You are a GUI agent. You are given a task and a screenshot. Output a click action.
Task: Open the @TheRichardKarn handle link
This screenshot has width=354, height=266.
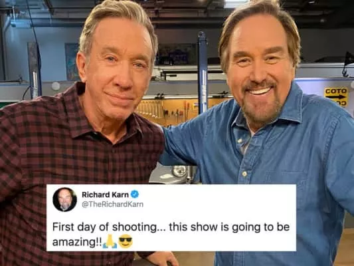tap(112, 204)
